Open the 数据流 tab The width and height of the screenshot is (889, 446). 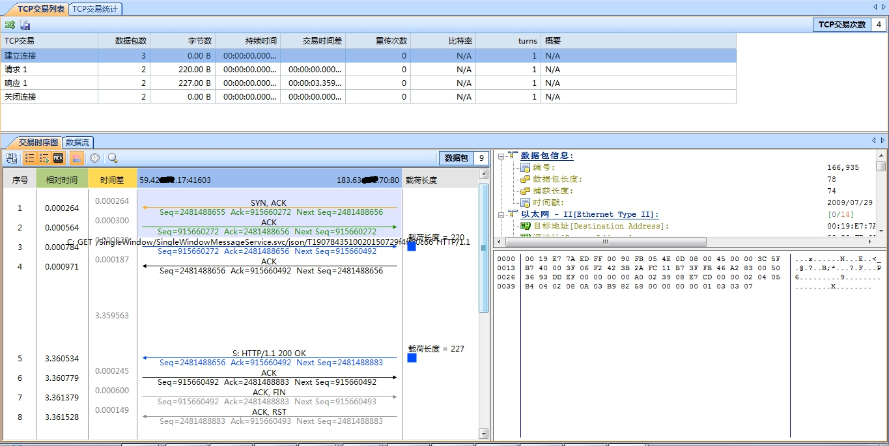[x=78, y=142]
